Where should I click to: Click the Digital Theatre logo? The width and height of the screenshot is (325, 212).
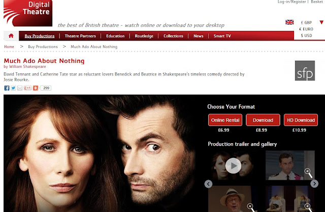[x=28, y=13]
